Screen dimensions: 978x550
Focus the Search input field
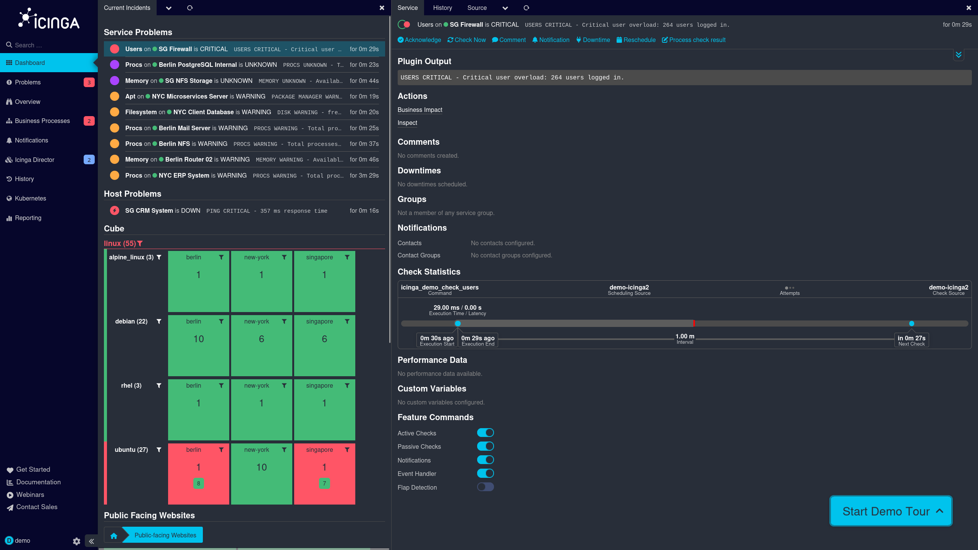(x=49, y=45)
